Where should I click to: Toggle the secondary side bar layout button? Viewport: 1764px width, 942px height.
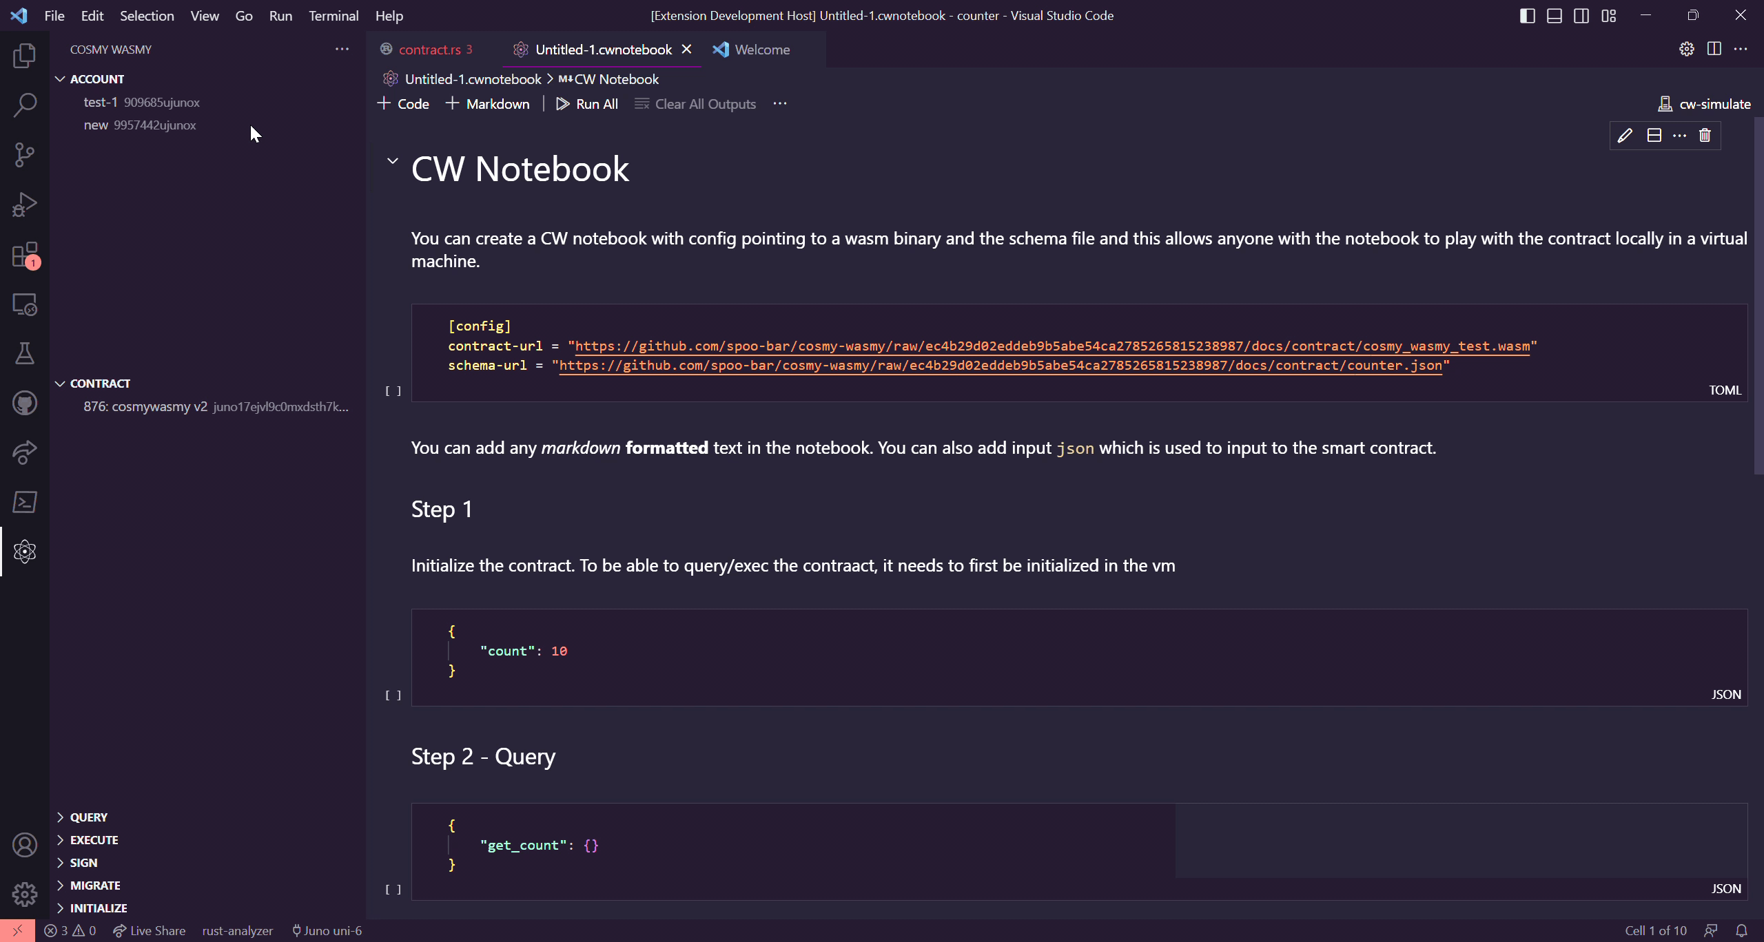tap(1581, 16)
